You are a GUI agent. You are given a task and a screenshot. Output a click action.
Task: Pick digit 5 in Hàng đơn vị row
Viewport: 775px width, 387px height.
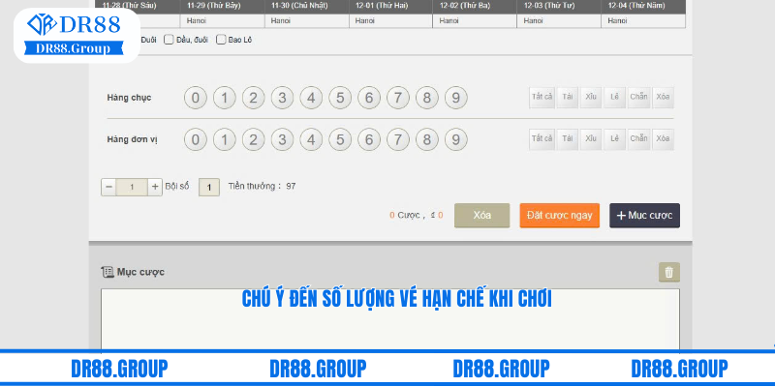(340, 139)
